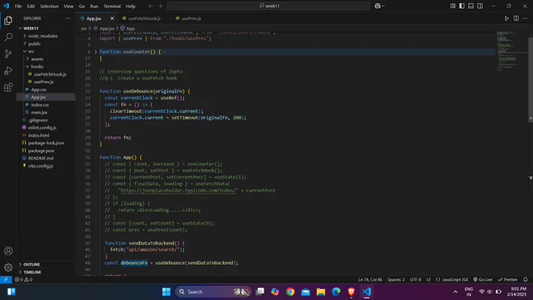Open the Selection menu
533x300 pixels.
click(49, 6)
